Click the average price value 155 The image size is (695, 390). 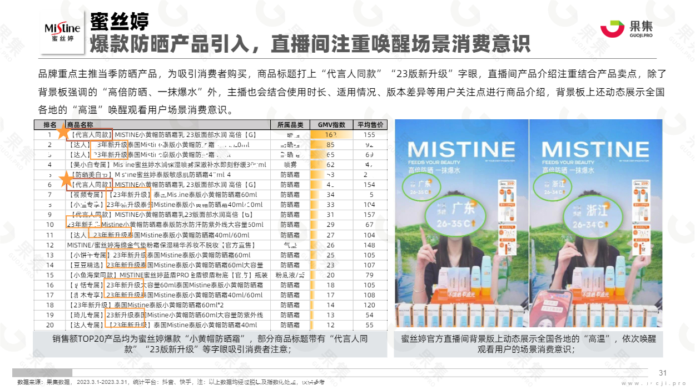370,135
